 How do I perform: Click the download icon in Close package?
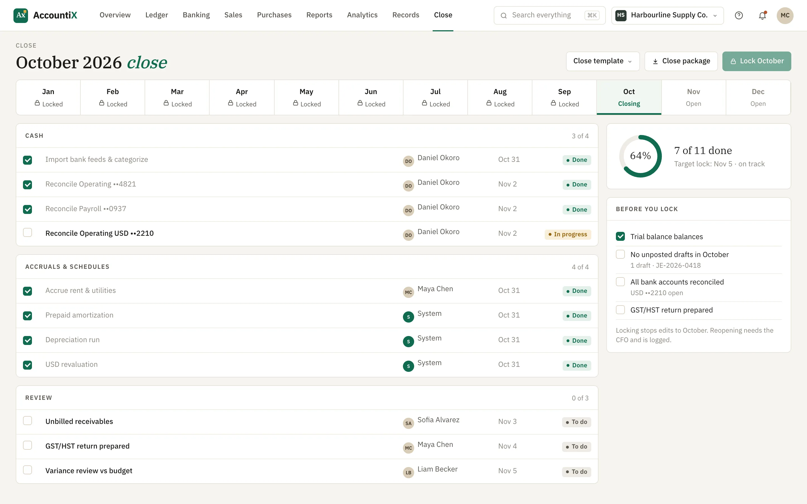[655, 61]
